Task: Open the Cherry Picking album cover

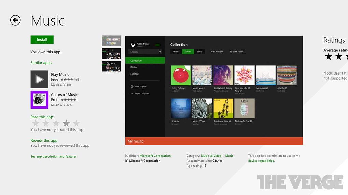Action: click(181, 75)
